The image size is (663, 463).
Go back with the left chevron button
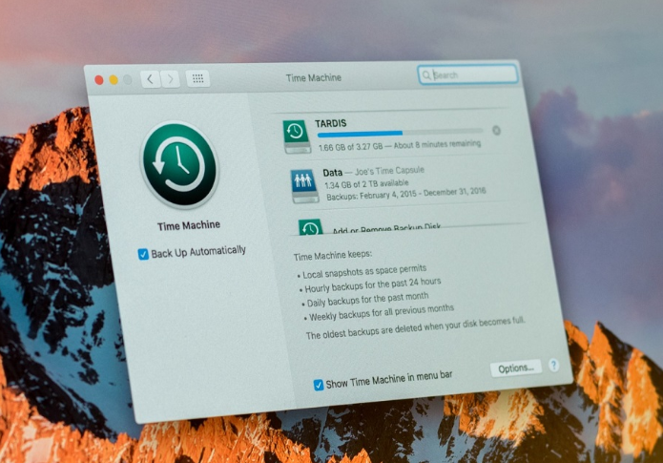tap(150, 78)
